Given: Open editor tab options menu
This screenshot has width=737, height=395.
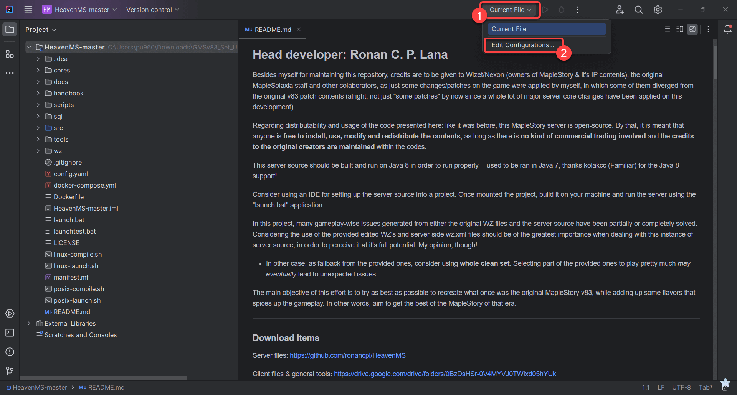Looking at the screenshot, I should click(x=708, y=30).
